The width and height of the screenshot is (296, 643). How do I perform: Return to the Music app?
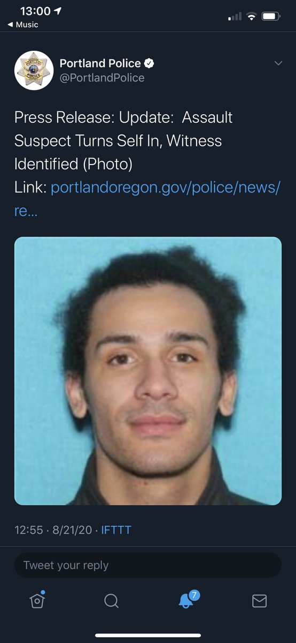pos(23,25)
